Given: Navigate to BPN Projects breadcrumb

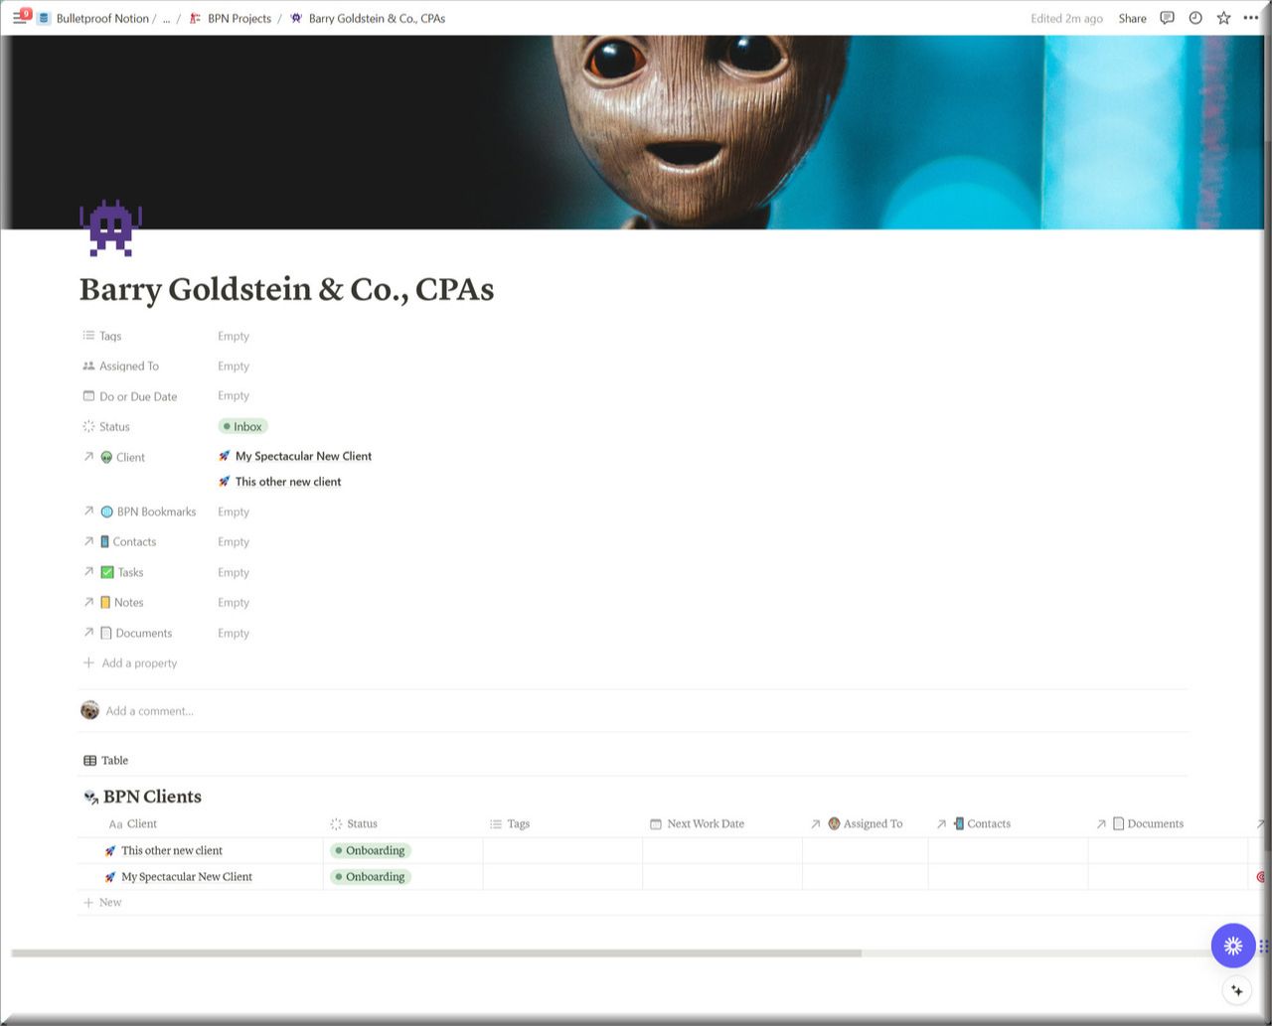Looking at the screenshot, I should tap(230, 18).
